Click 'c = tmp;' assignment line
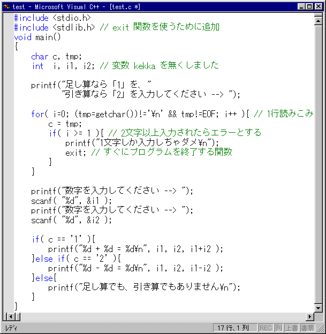This screenshot has height=334, width=326. click(65, 124)
